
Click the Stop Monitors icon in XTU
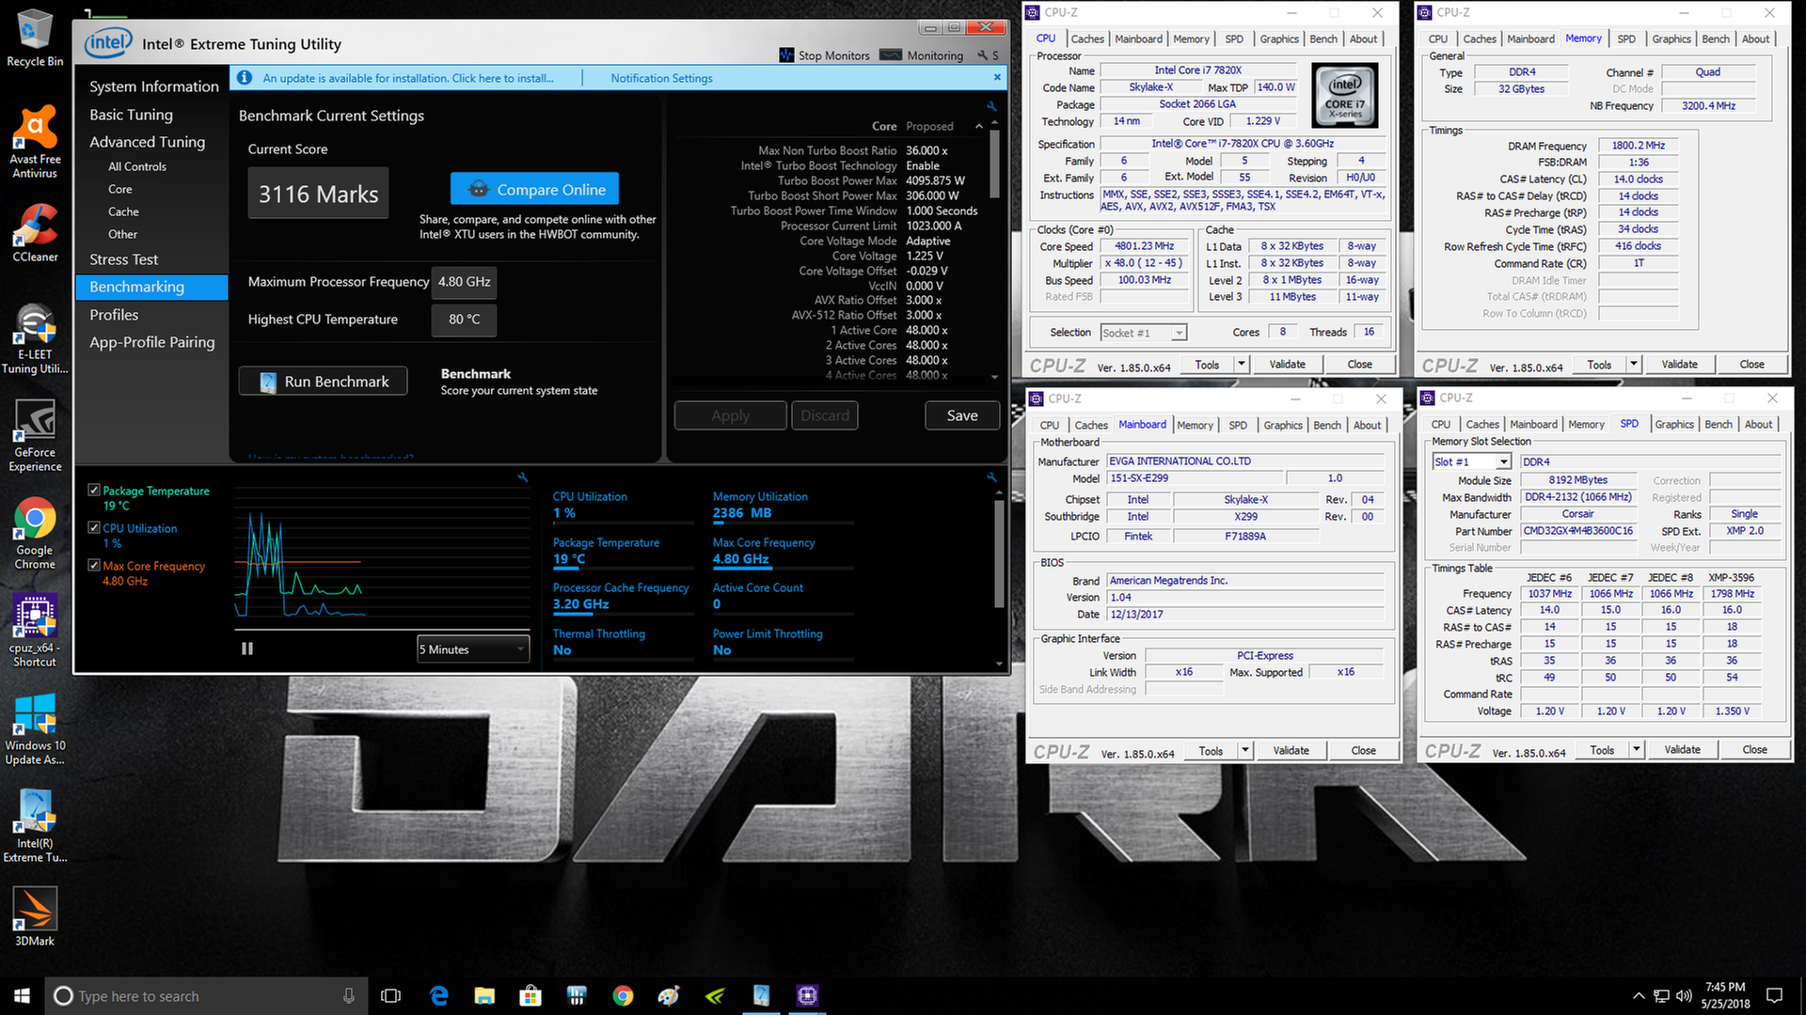point(786,55)
